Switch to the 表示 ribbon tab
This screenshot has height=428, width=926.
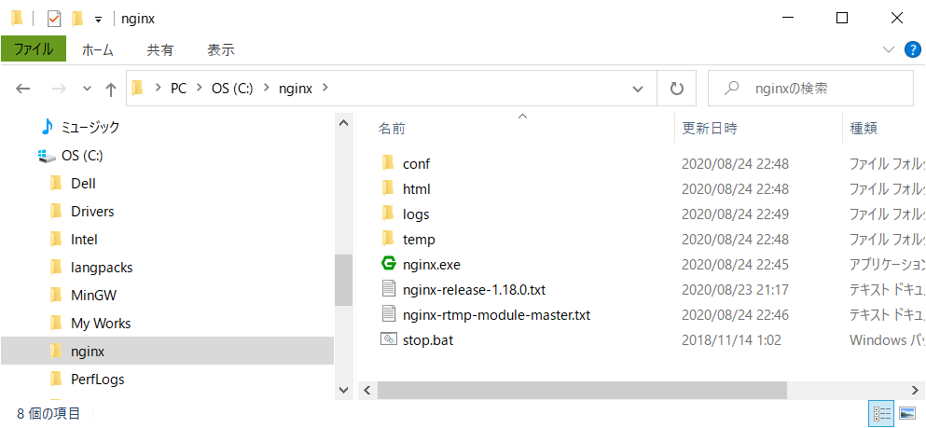point(221,50)
